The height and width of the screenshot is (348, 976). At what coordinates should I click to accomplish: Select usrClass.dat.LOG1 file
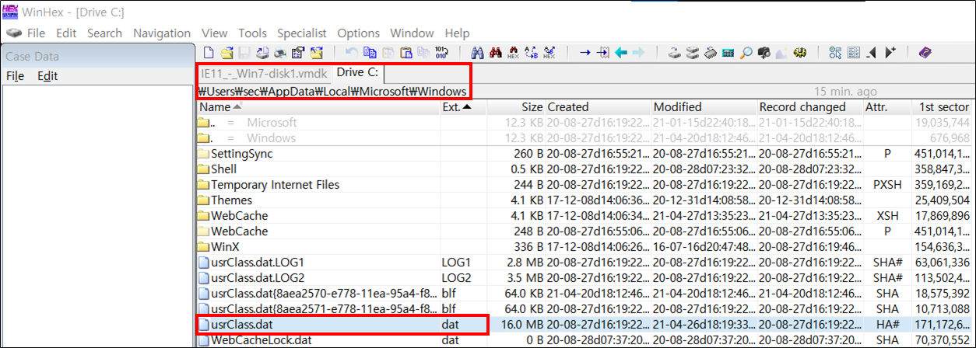click(x=584, y=262)
